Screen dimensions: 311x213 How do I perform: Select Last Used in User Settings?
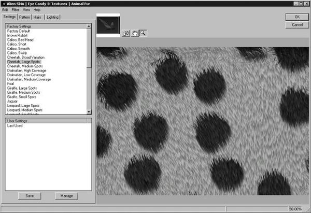[x=15, y=125]
